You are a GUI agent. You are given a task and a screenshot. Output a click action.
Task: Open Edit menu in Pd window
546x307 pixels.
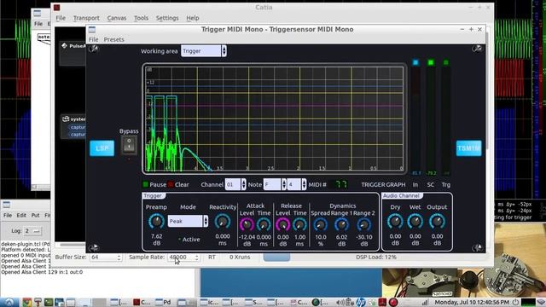pos(21,216)
